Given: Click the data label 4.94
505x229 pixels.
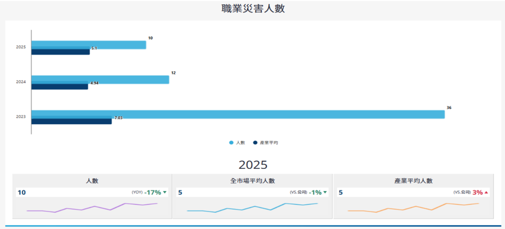Looking at the screenshot, I should pyautogui.click(x=94, y=83).
